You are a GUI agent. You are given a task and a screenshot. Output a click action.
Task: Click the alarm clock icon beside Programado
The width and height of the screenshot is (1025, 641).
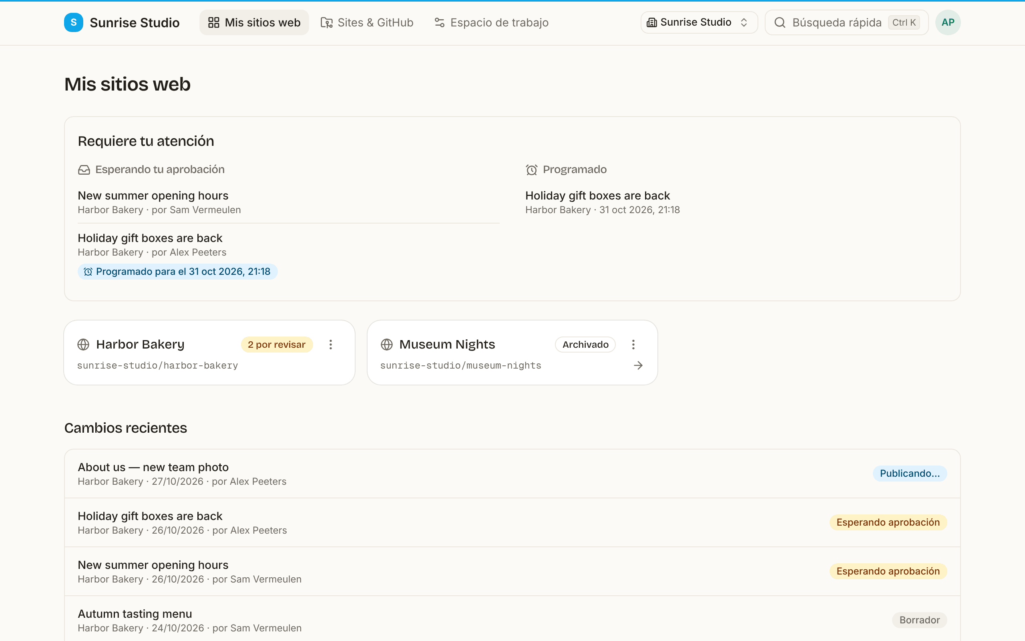point(532,170)
